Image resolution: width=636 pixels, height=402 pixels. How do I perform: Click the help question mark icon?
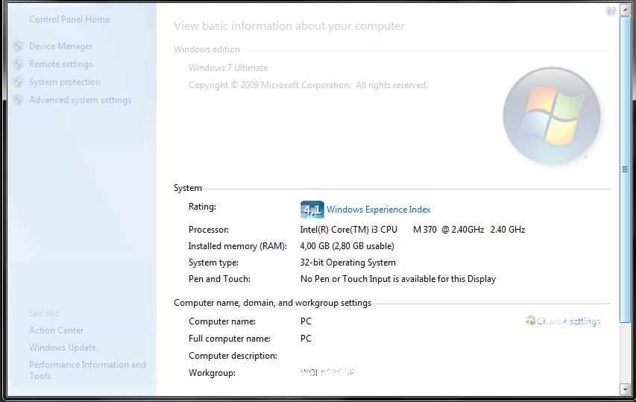(x=611, y=11)
